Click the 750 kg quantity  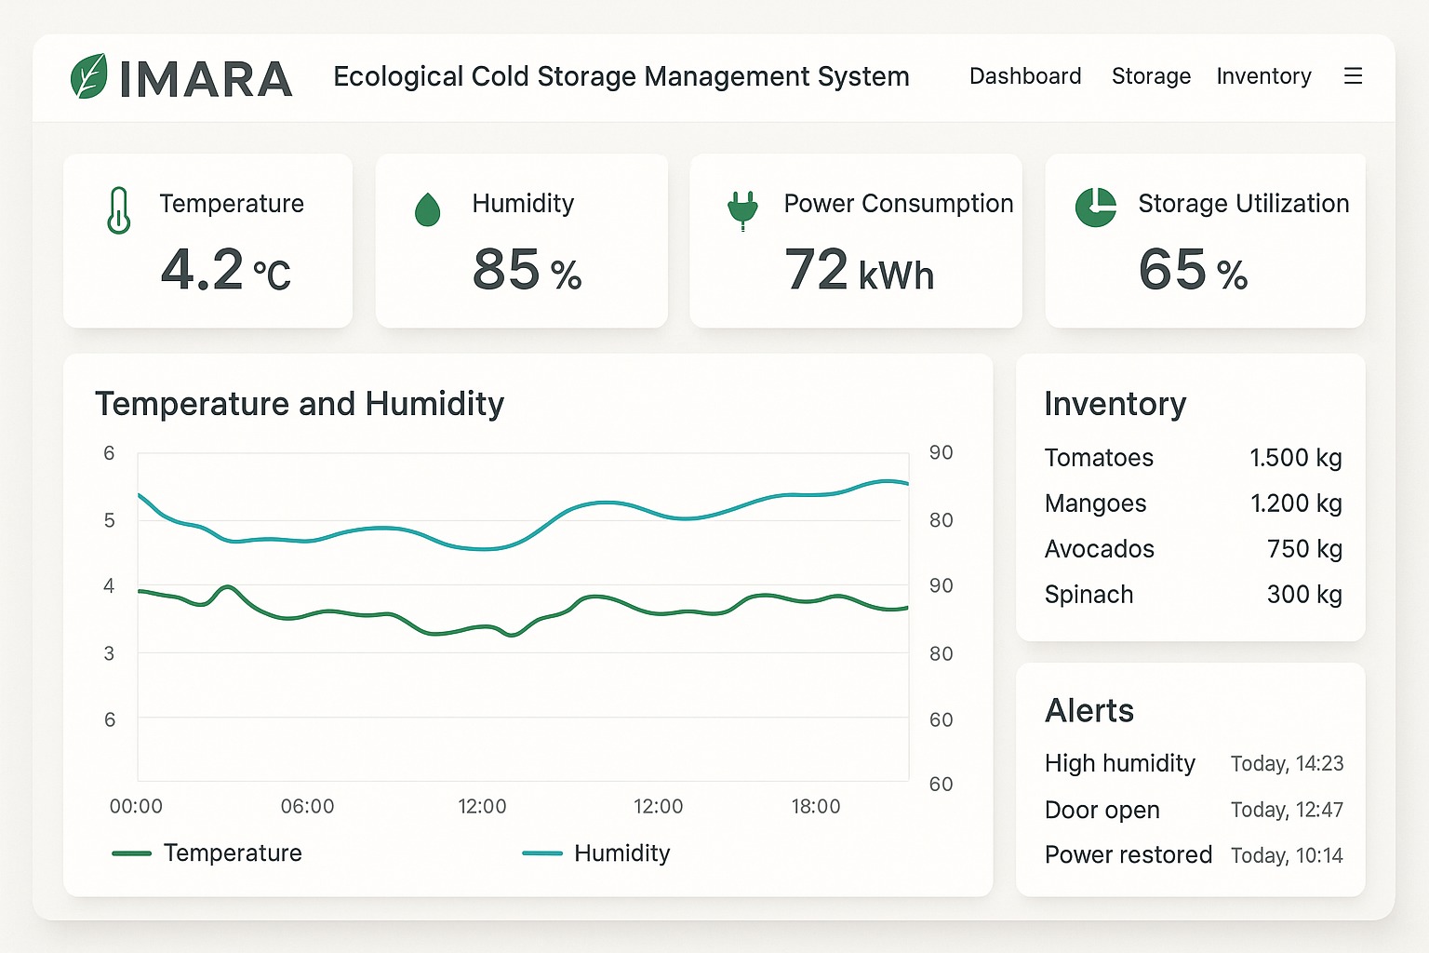pyautogui.click(x=1304, y=549)
